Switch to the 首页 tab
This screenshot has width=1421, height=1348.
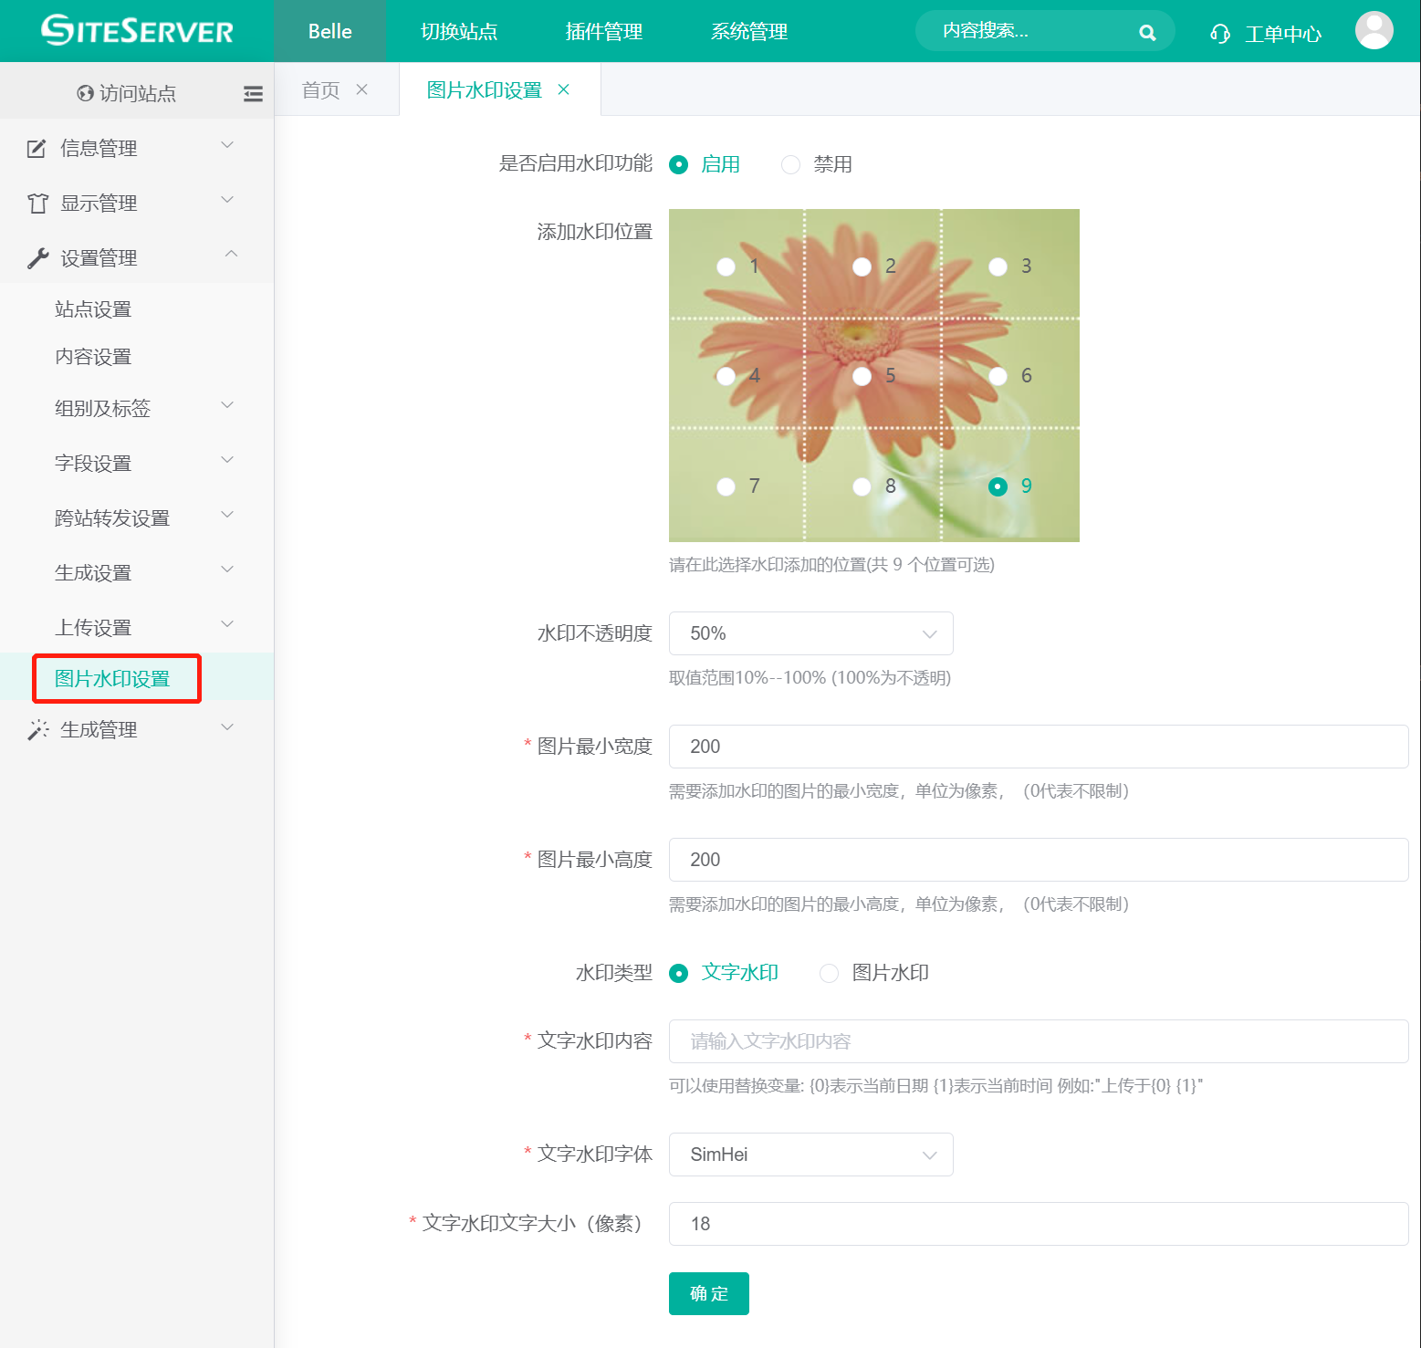point(319,89)
